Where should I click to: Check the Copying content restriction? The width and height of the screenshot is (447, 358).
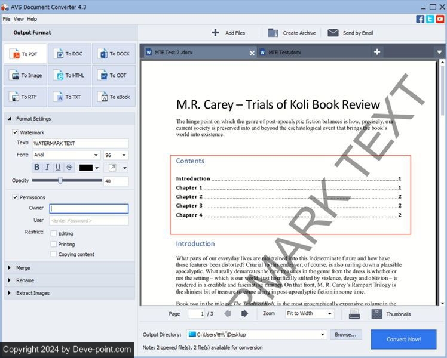pos(54,254)
